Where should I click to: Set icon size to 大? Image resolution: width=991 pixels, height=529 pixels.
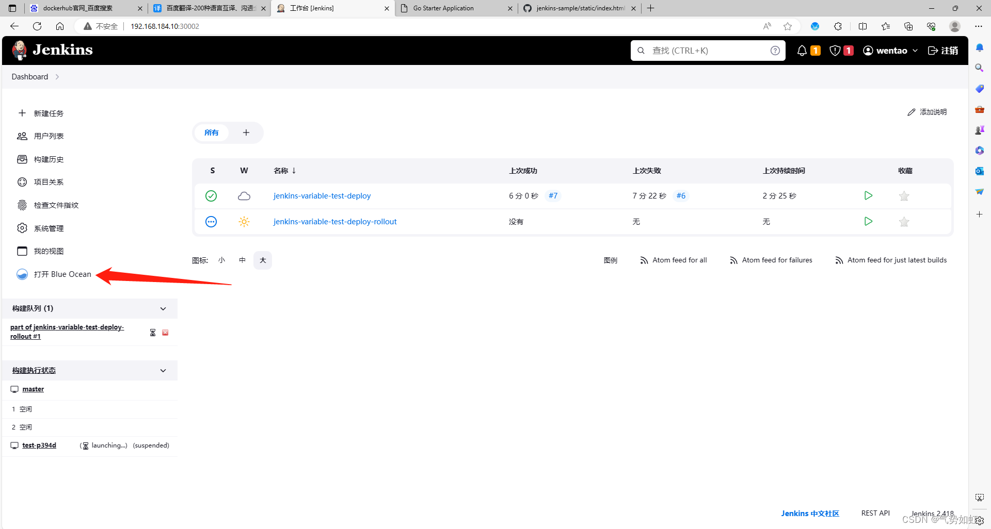coord(263,260)
